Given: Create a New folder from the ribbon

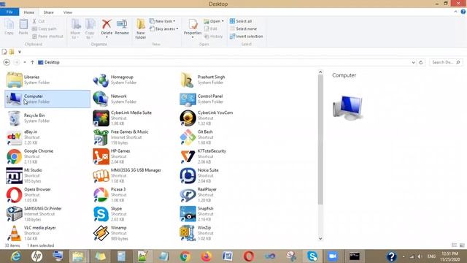Looking at the screenshot, I should tap(141, 28).
